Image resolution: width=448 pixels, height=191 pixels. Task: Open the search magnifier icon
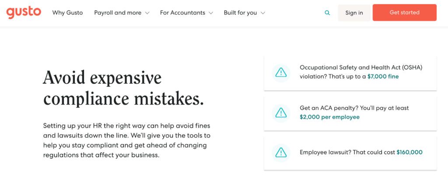327,13
